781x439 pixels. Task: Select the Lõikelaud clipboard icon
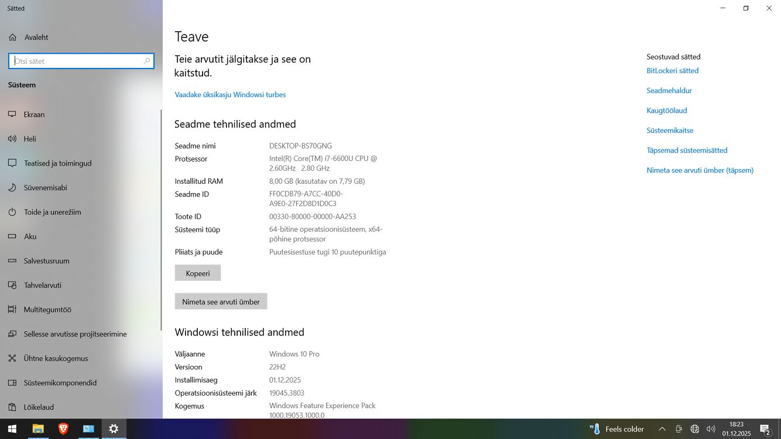point(12,407)
